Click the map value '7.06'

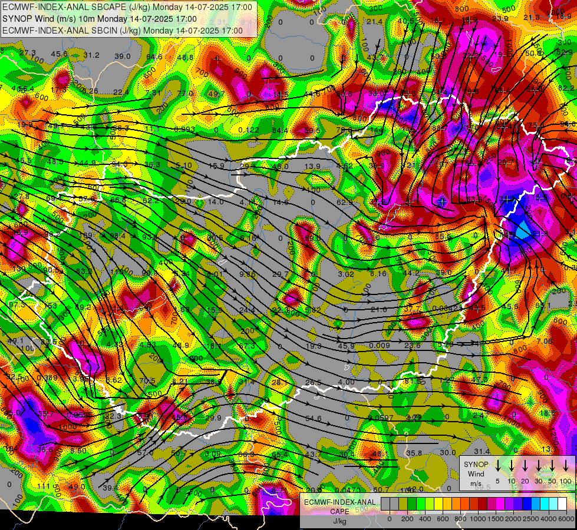pos(544,342)
